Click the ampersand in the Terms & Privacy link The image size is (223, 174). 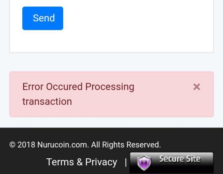79,162
